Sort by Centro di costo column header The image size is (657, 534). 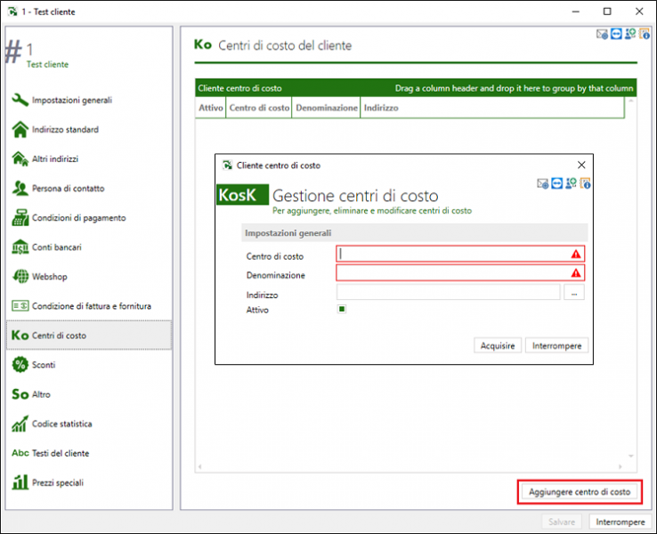[x=259, y=108]
